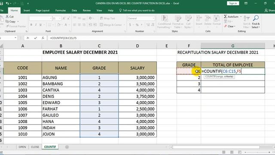Expand the Name Box dropdown arrow

click(15, 38)
